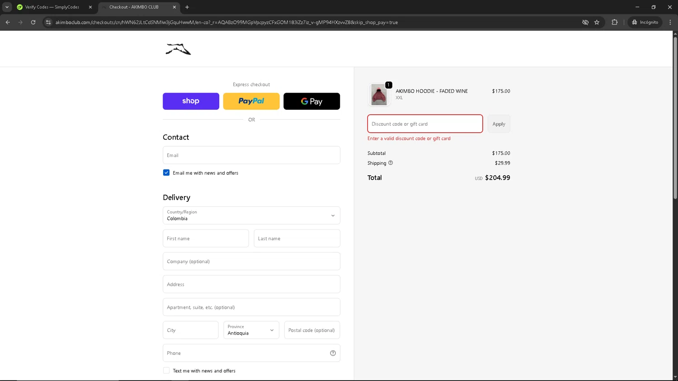Viewport: 678px width, 381px height.
Task: Click the Address field
Action: [x=251, y=284]
